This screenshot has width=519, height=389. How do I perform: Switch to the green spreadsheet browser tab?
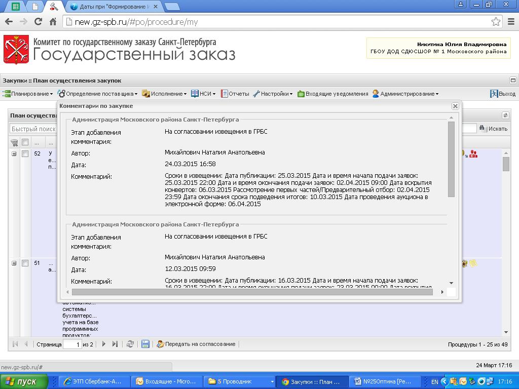tap(15, 6)
